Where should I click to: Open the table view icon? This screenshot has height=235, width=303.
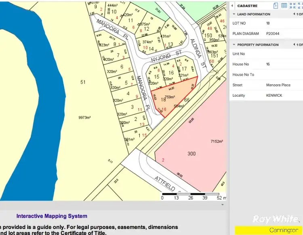284,6
